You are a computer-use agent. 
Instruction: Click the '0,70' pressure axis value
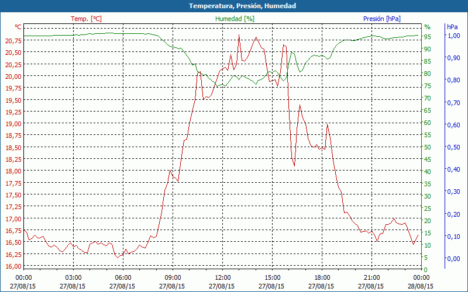coord(453,103)
